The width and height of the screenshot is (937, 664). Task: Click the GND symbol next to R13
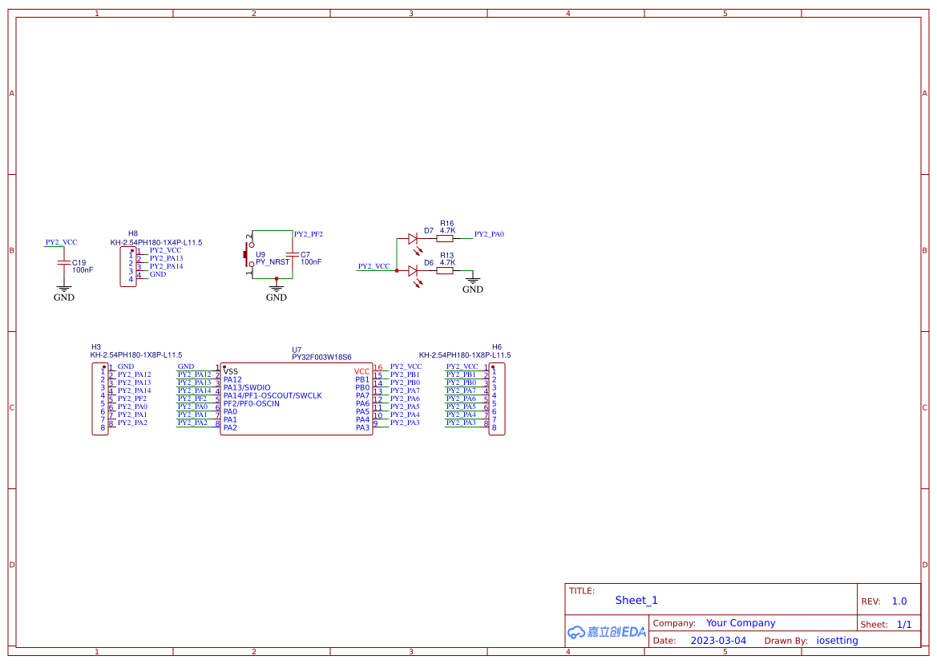tap(473, 285)
